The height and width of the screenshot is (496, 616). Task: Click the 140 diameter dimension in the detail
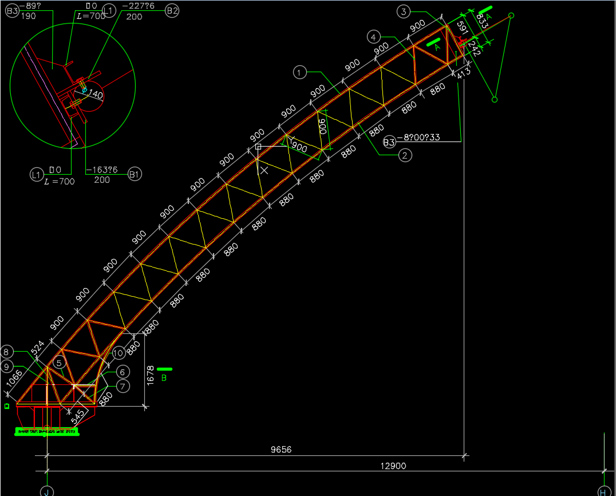96,95
